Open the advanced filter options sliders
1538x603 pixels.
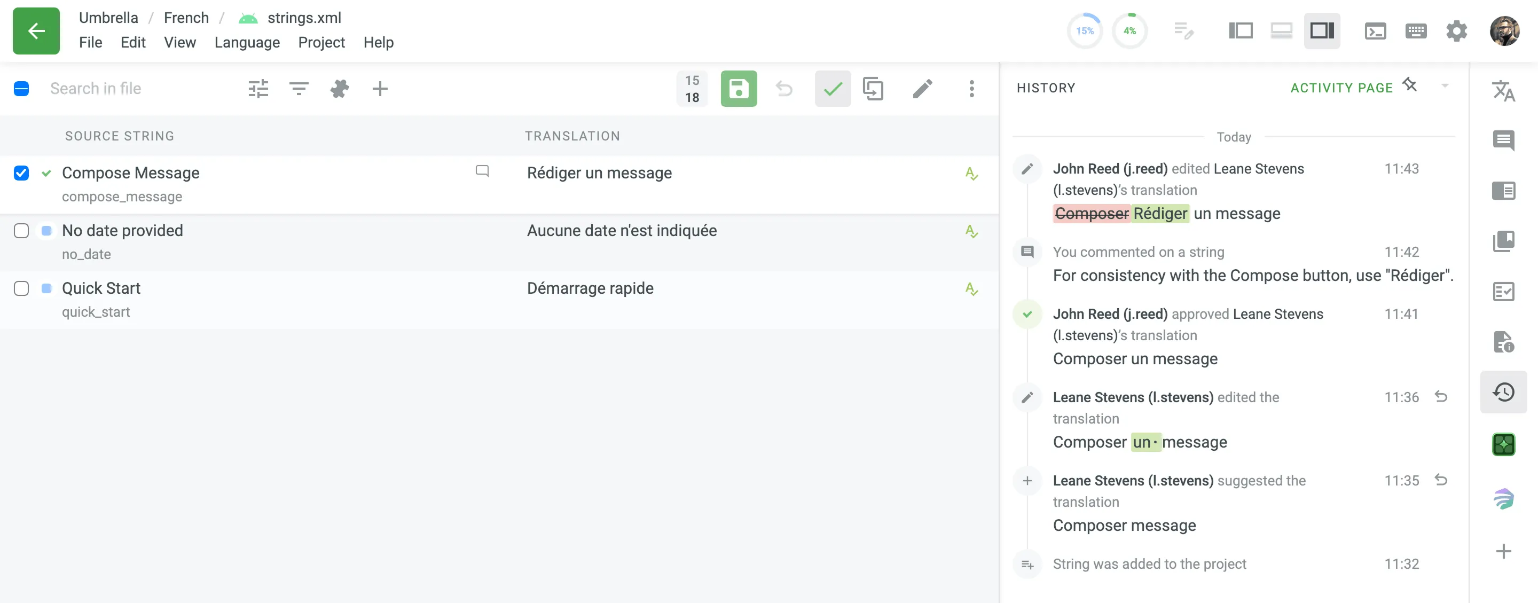pos(258,89)
